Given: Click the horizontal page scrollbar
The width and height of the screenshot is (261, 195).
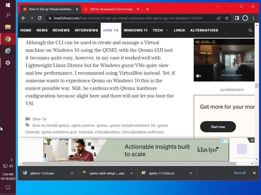Looking at the screenshot, I should coord(129,164).
